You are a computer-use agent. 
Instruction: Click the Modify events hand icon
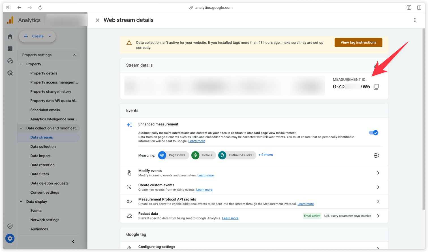pos(129,173)
